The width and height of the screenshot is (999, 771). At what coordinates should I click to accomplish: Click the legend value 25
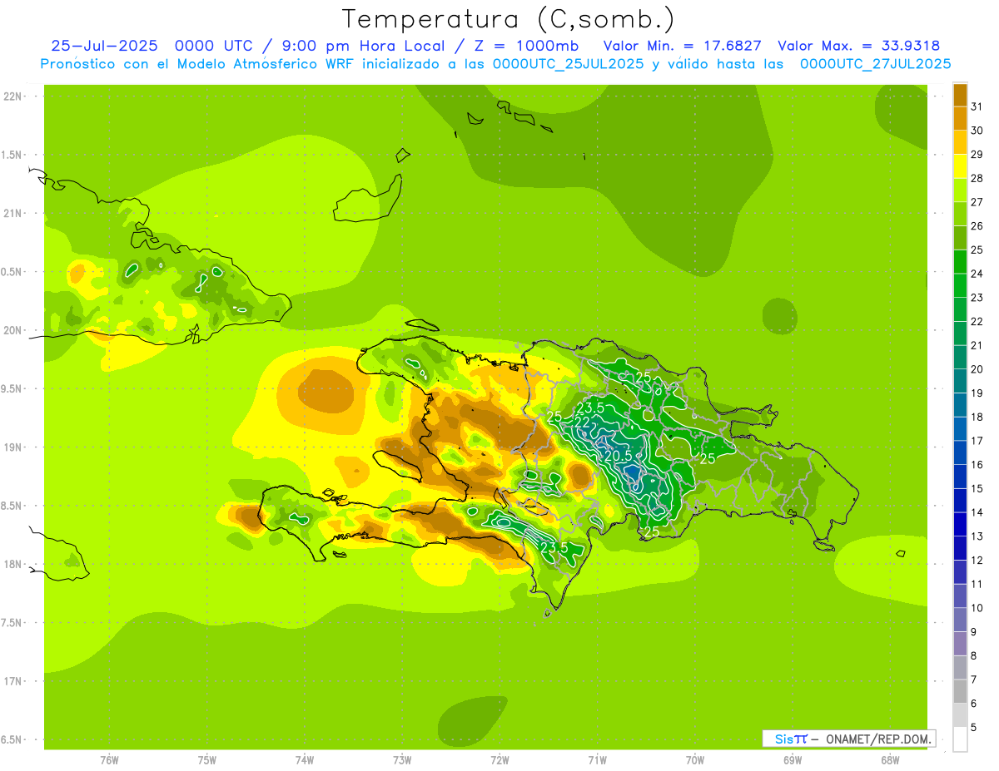pos(977,250)
